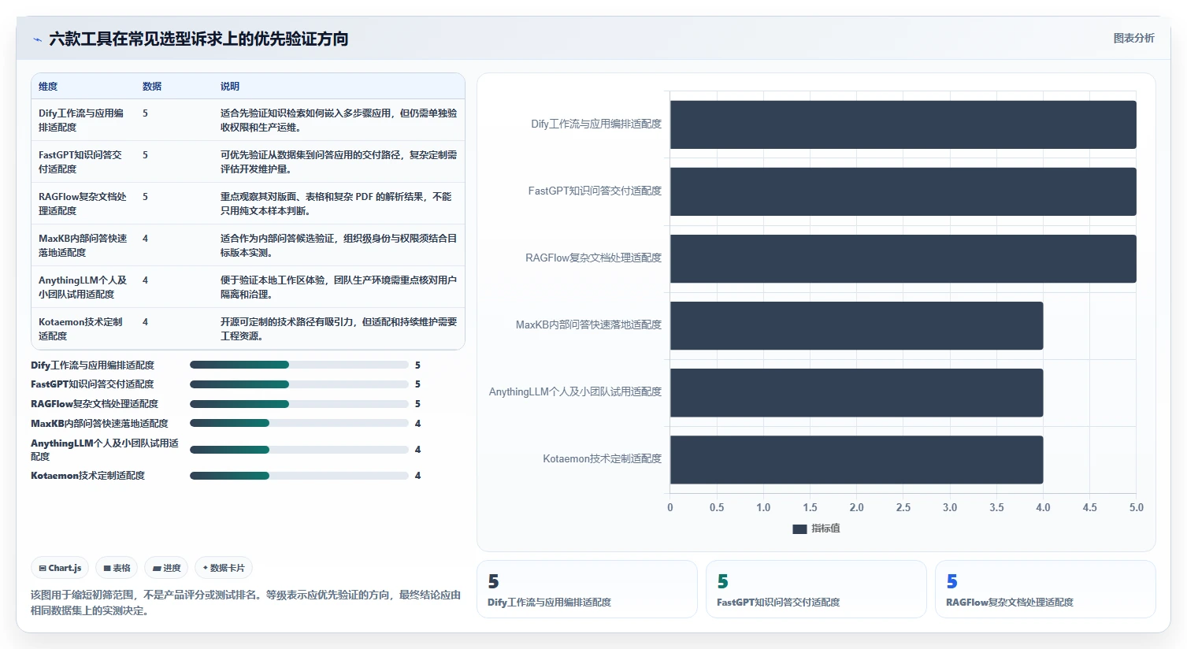
Task: Click the Dify progress list label
Action: pyautogui.click(x=93, y=365)
